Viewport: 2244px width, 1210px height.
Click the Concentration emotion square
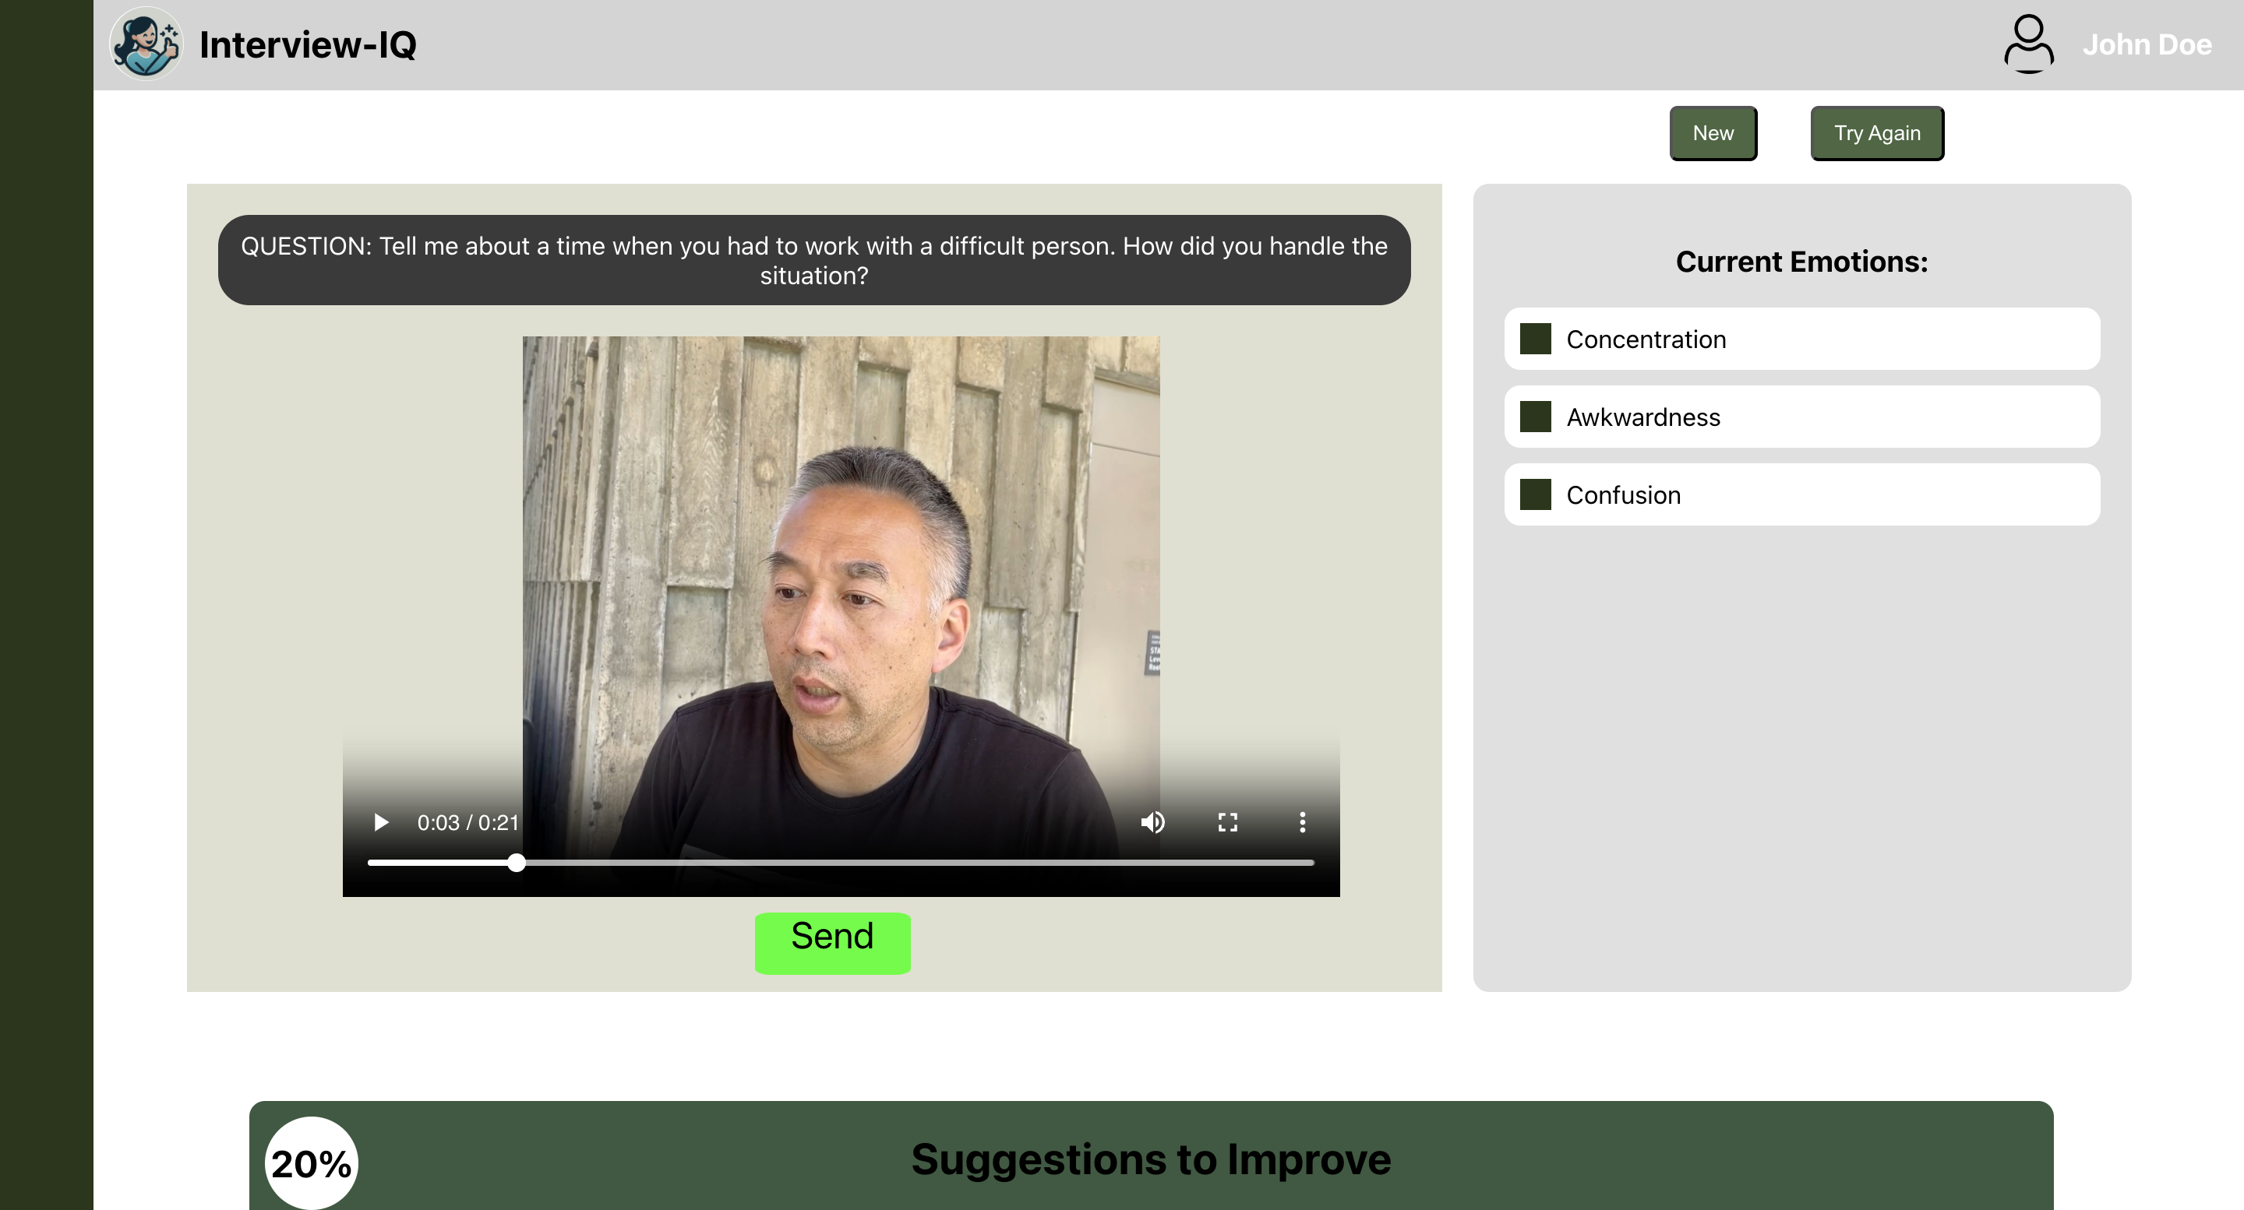click(x=1535, y=339)
